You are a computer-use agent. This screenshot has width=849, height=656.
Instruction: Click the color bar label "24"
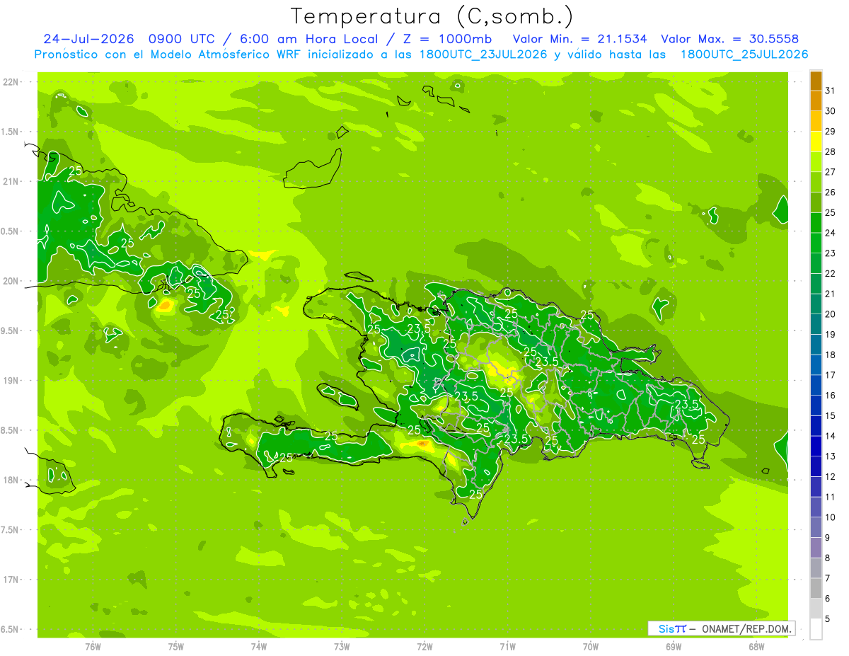[x=831, y=233]
